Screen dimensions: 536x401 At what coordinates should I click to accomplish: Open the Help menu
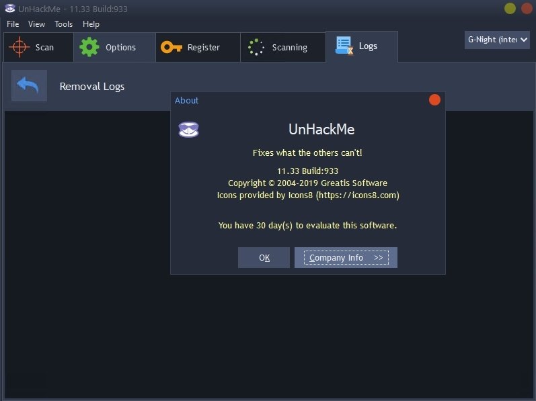91,24
